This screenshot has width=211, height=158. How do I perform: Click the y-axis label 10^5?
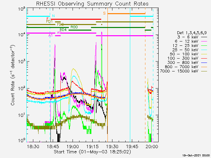pos(22,10)
